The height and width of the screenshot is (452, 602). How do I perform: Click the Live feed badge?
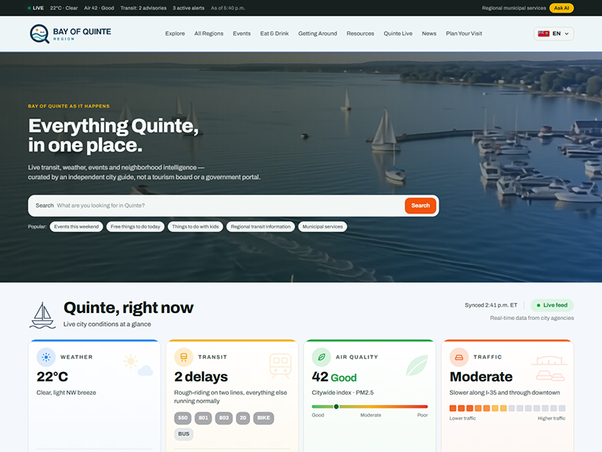[552, 305]
